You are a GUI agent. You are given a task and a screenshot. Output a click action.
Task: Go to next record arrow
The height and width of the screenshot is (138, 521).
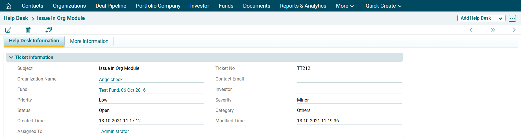pyautogui.click(x=514, y=30)
